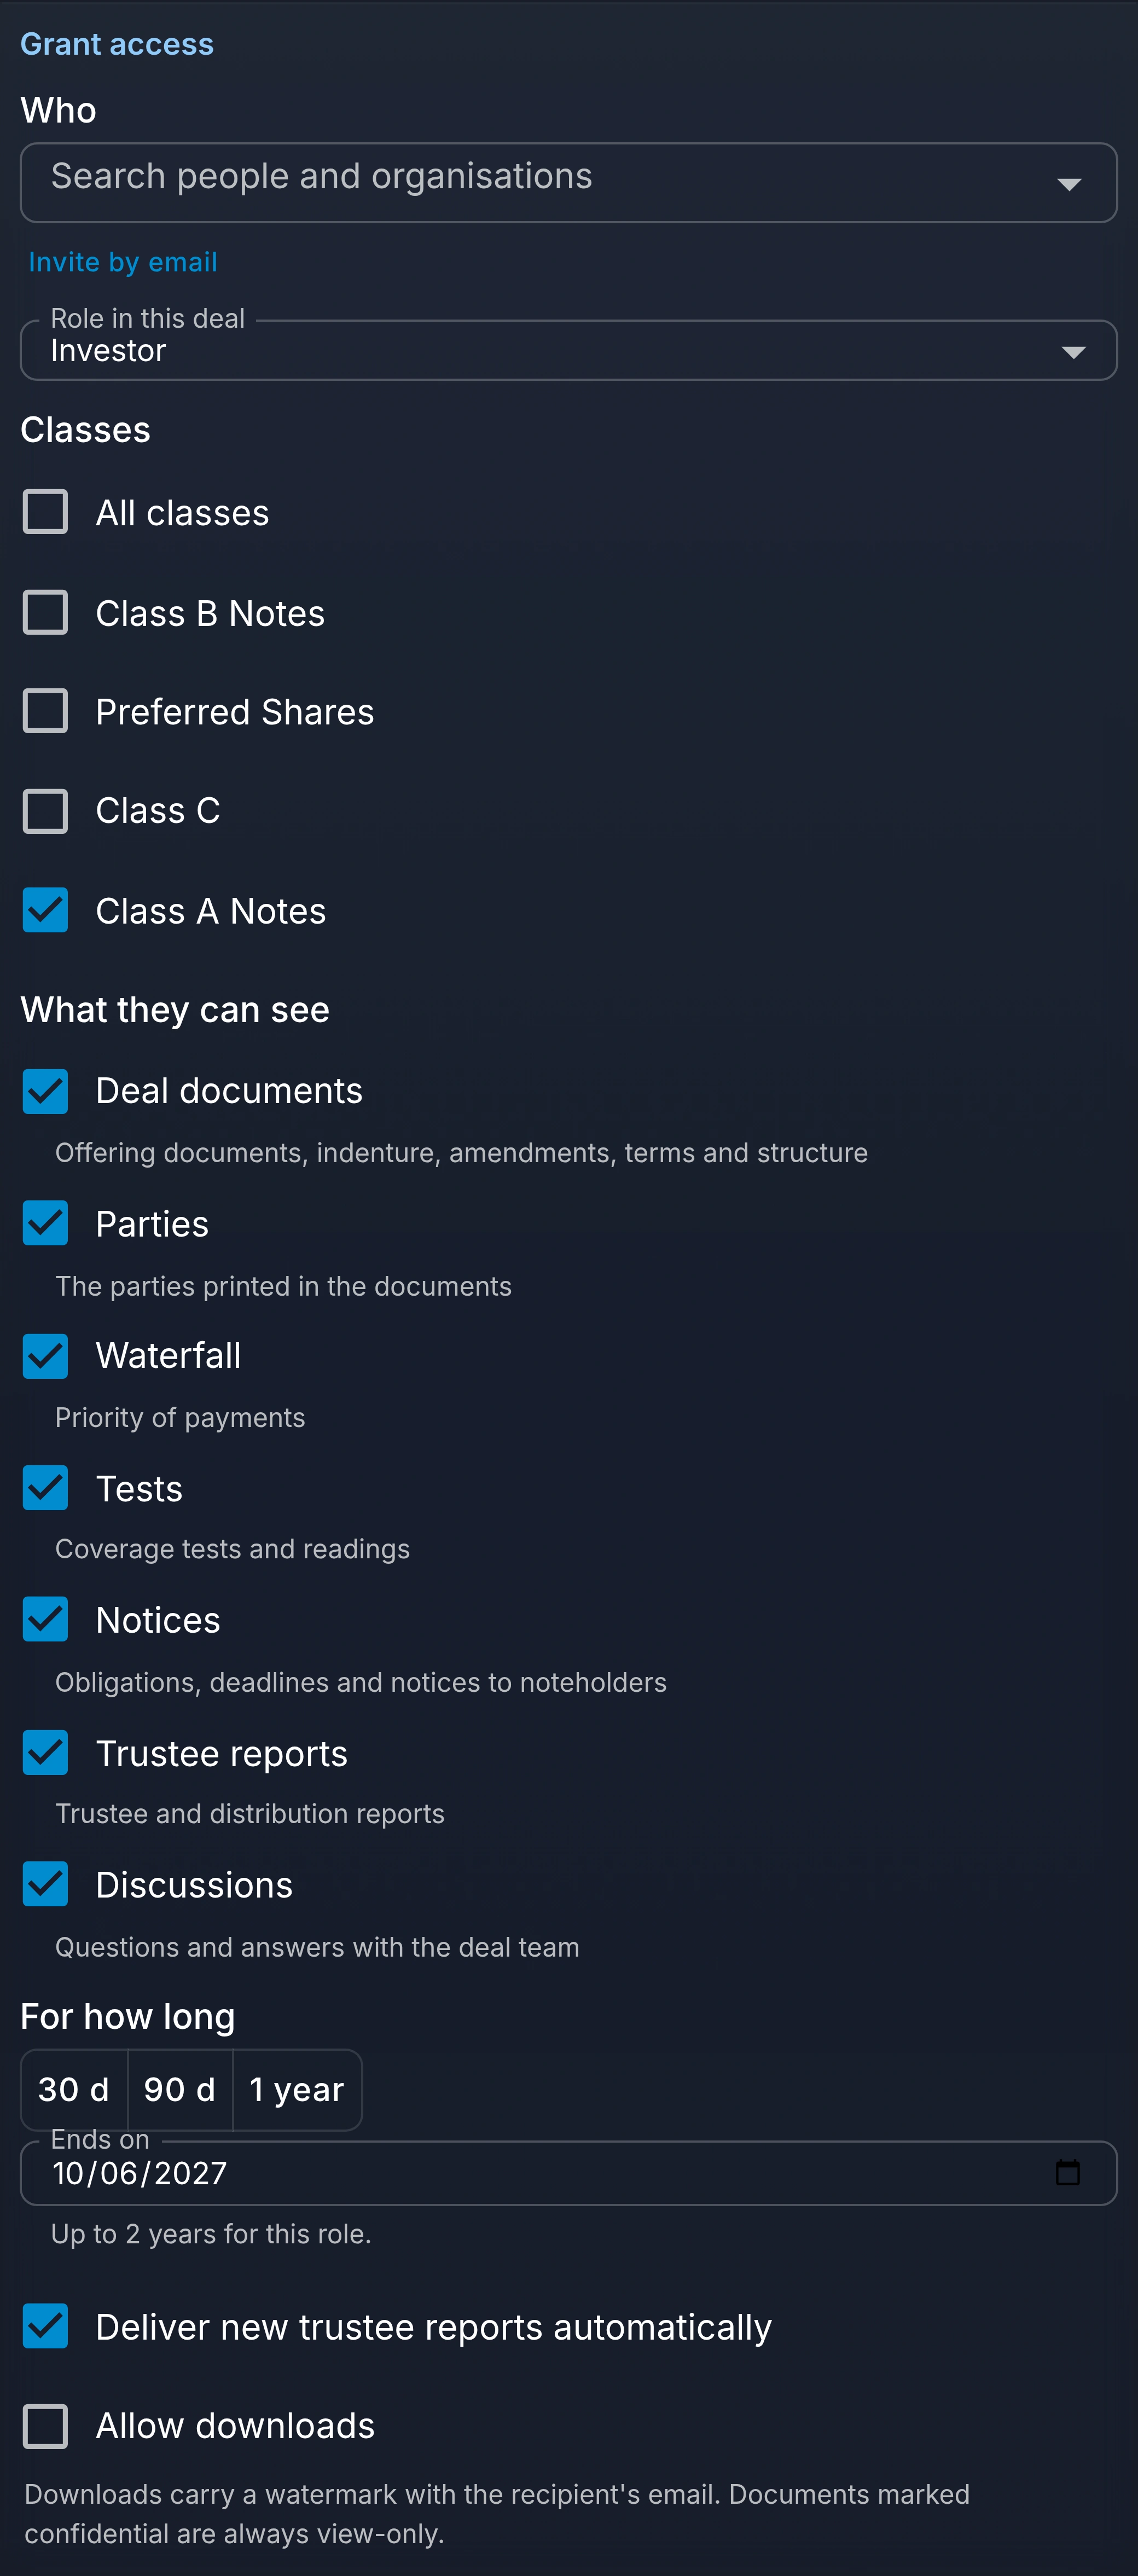This screenshot has height=2576, width=1138.
Task: Deselect the Trustee reports checkbox
Action: [45, 1752]
